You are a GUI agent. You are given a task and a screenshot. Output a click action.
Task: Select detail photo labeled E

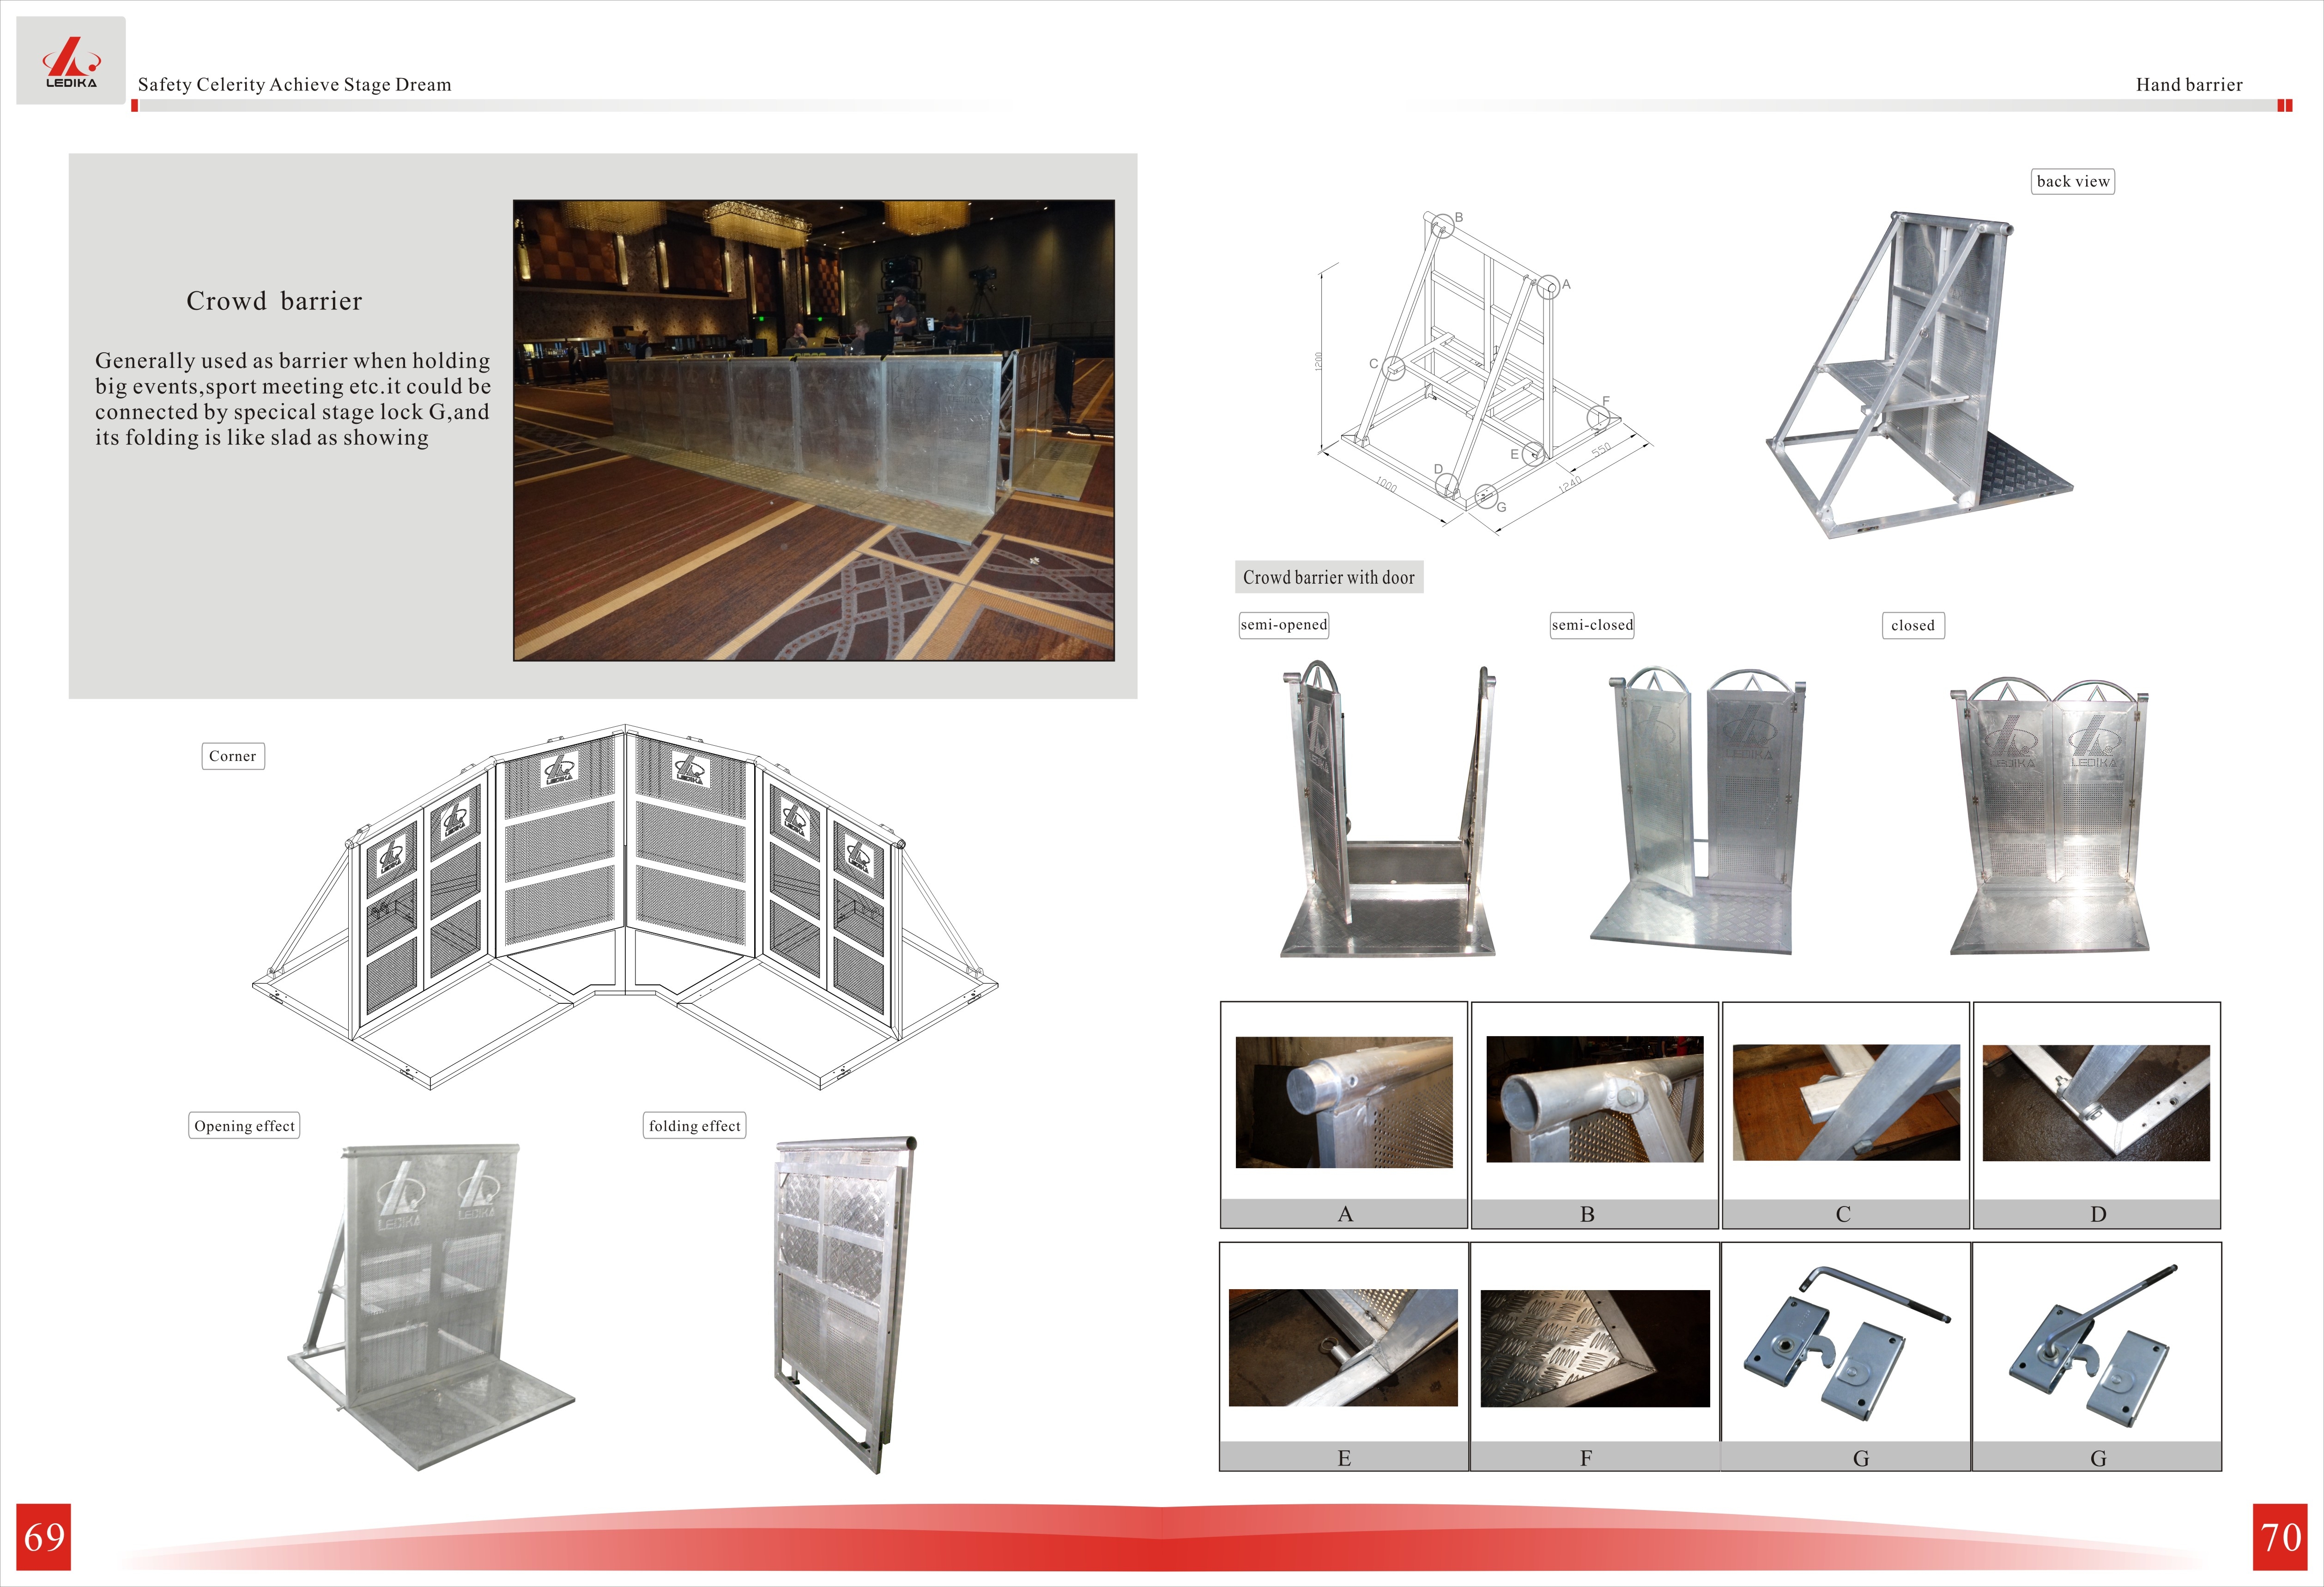(1343, 1347)
